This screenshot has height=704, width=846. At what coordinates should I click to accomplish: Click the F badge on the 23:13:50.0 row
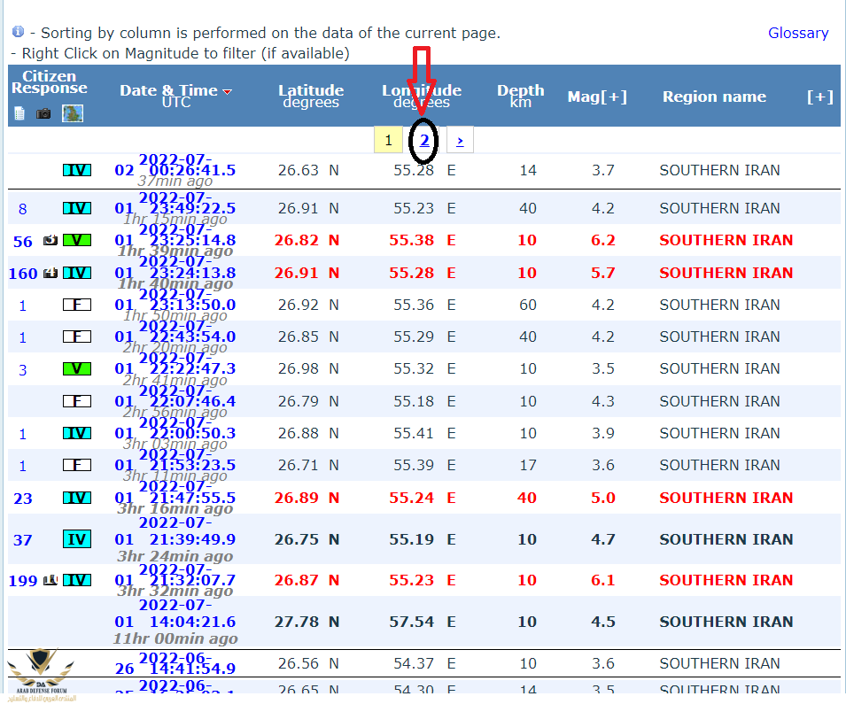pyautogui.click(x=77, y=305)
